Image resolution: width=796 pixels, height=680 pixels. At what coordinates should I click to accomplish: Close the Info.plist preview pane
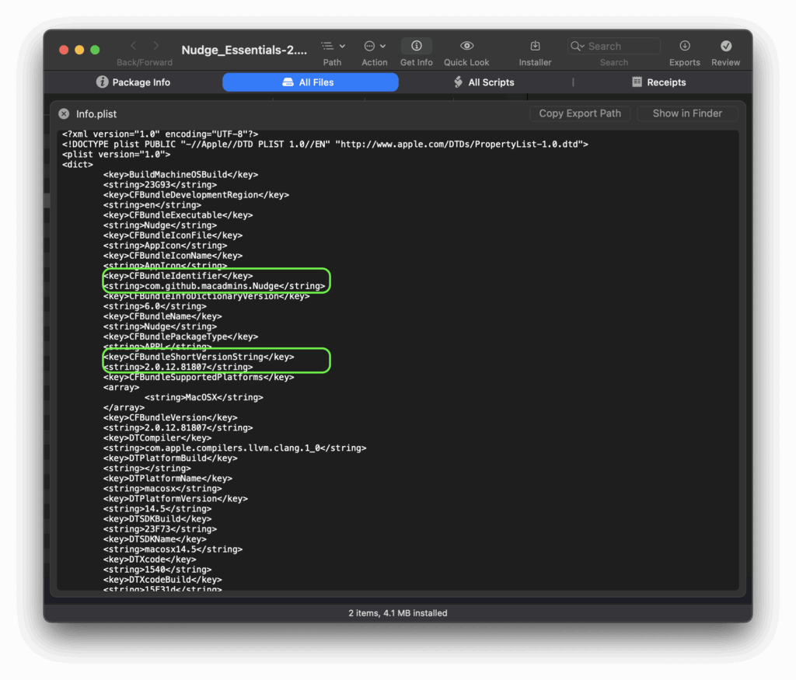point(64,113)
